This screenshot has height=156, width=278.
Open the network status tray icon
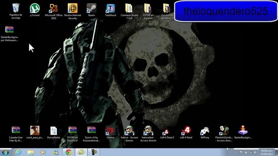coord(251,152)
